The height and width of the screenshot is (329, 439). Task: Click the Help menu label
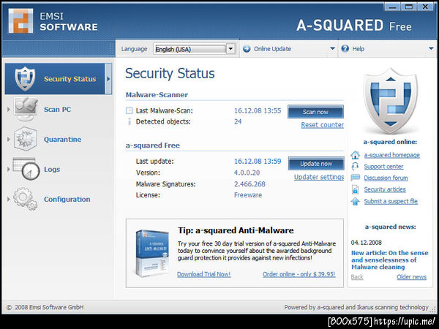(x=358, y=49)
